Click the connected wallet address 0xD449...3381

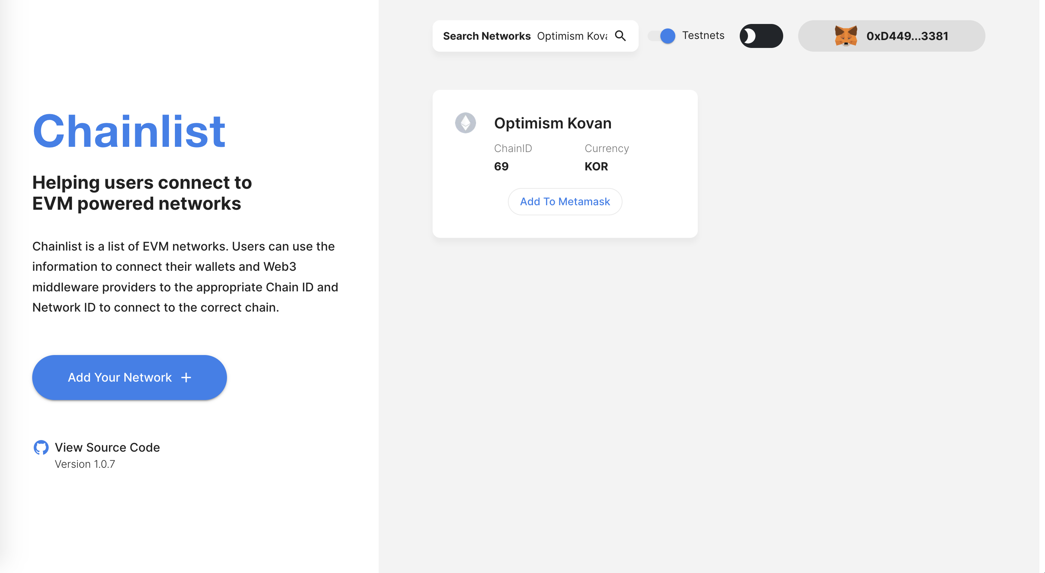(x=907, y=36)
